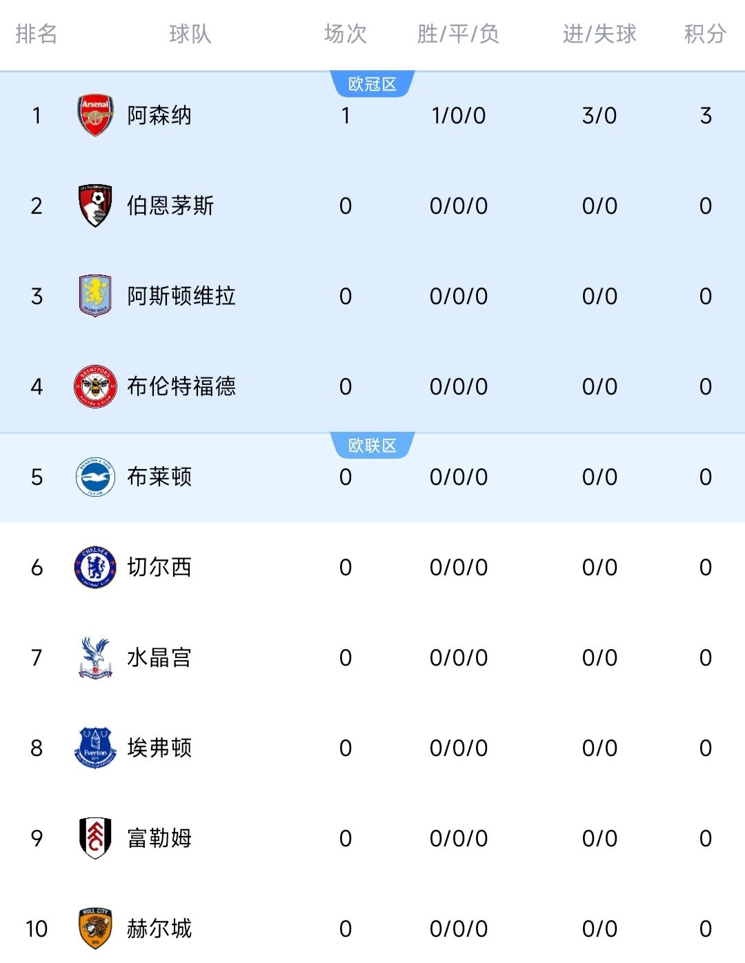The width and height of the screenshot is (745, 963).
Task: Open team page for 伯恩茅斯
Action: click(170, 206)
